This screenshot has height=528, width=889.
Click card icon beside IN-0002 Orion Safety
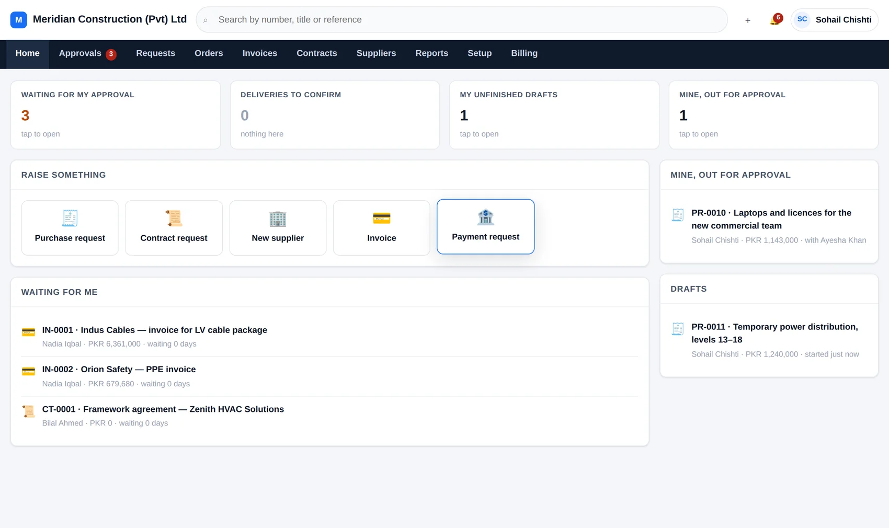click(28, 371)
